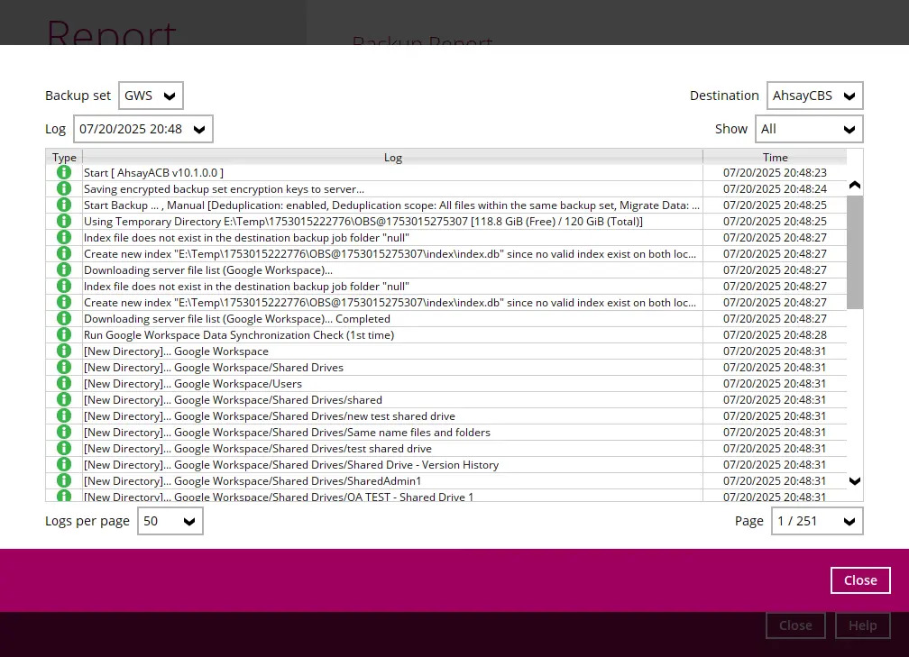Click the info icon beside "Start [ AhsayACB v10.1.0.0 ]"
The width and height of the screenshot is (909, 657).
(63, 172)
